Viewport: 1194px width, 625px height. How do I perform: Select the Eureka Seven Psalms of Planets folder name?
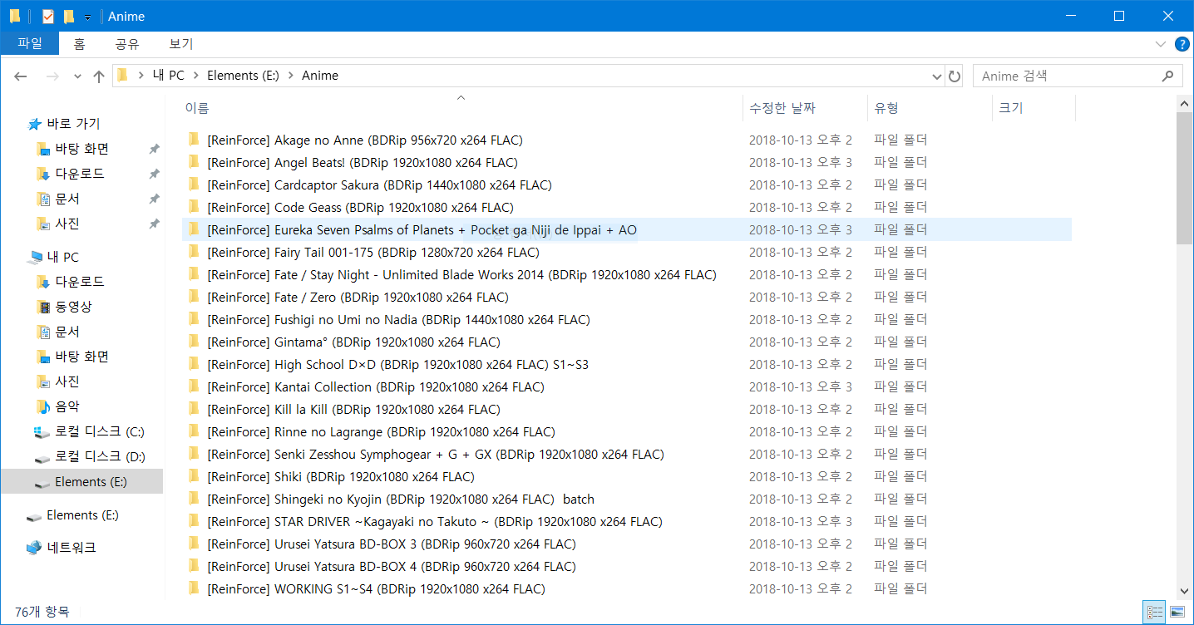(x=422, y=229)
